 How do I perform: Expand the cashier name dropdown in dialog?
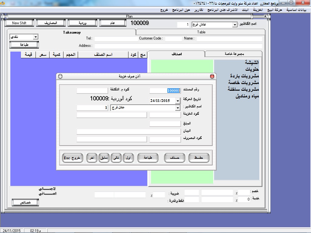coord(178,108)
